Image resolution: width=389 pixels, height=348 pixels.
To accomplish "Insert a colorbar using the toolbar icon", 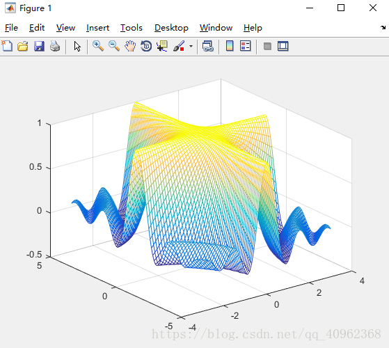I will 230,46.
